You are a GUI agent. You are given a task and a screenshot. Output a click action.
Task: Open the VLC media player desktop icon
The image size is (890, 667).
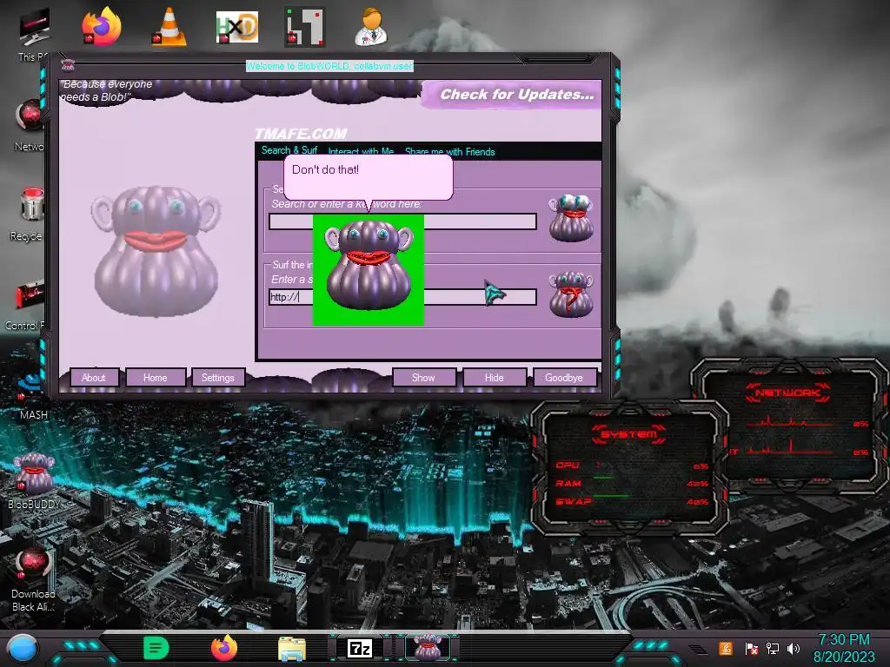(169, 27)
